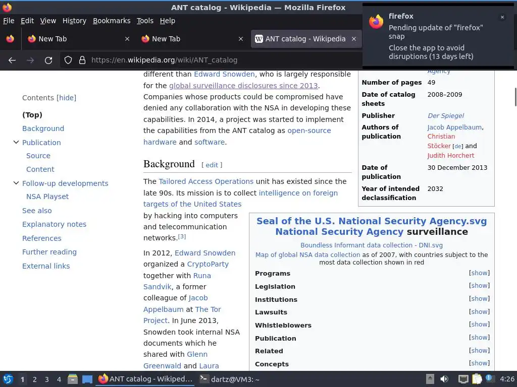
Task: Jump to Source subsection in contents
Action: 38,156
